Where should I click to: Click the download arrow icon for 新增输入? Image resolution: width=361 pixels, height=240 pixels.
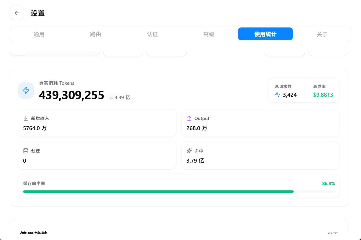[26, 118]
